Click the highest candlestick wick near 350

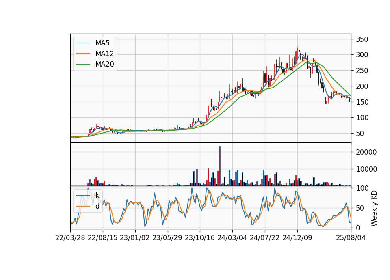tap(299, 45)
